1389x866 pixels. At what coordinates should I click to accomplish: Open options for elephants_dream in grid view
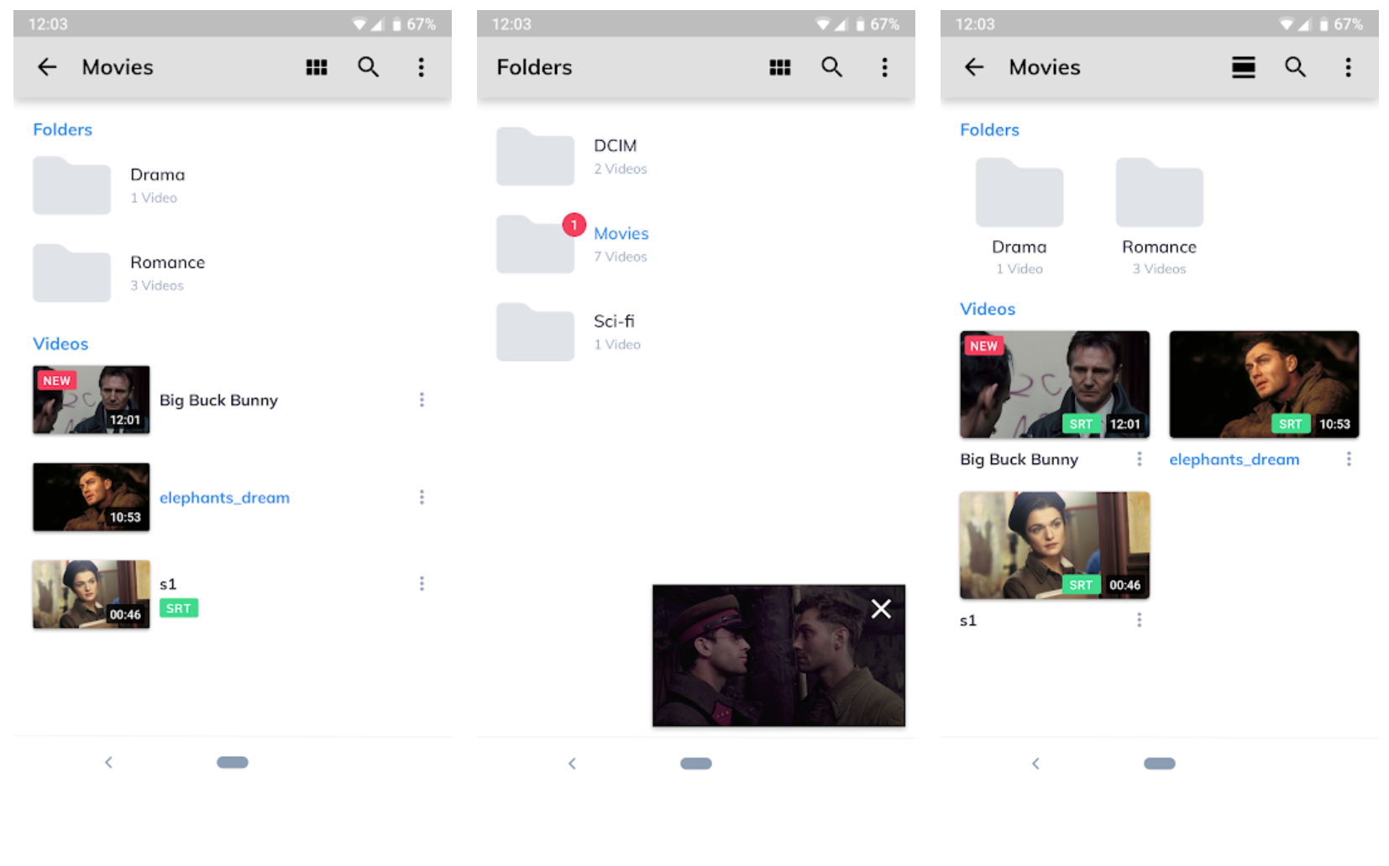point(1349,459)
